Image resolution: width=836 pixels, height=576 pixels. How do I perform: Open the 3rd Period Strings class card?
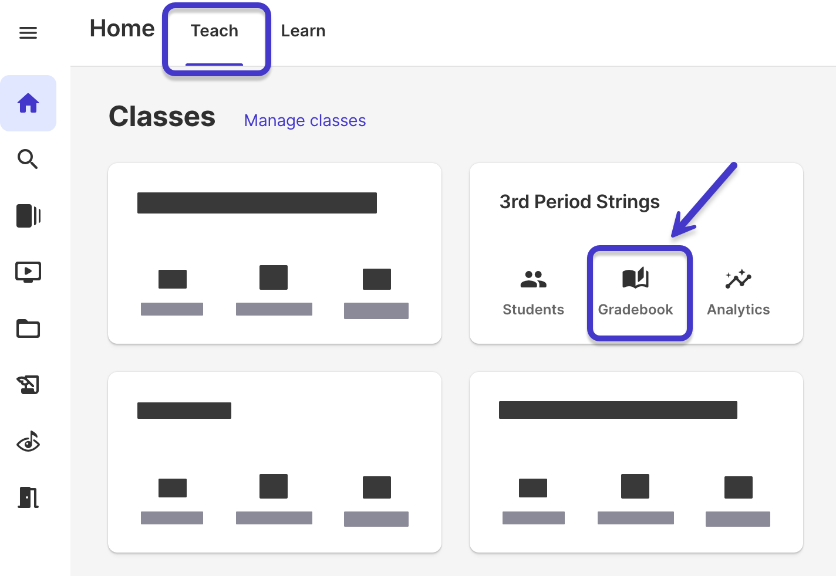click(579, 201)
